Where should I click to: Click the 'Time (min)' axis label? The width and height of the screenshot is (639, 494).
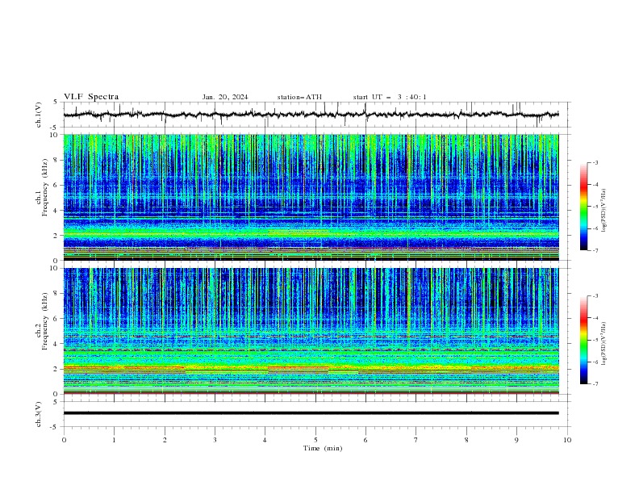(323, 448)
